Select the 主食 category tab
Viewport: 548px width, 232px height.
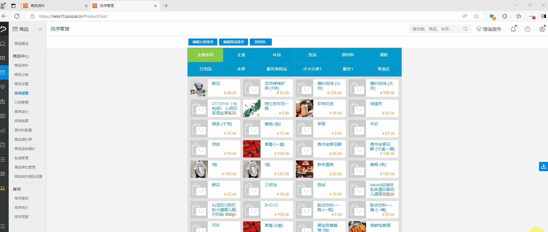coord(241,55)
